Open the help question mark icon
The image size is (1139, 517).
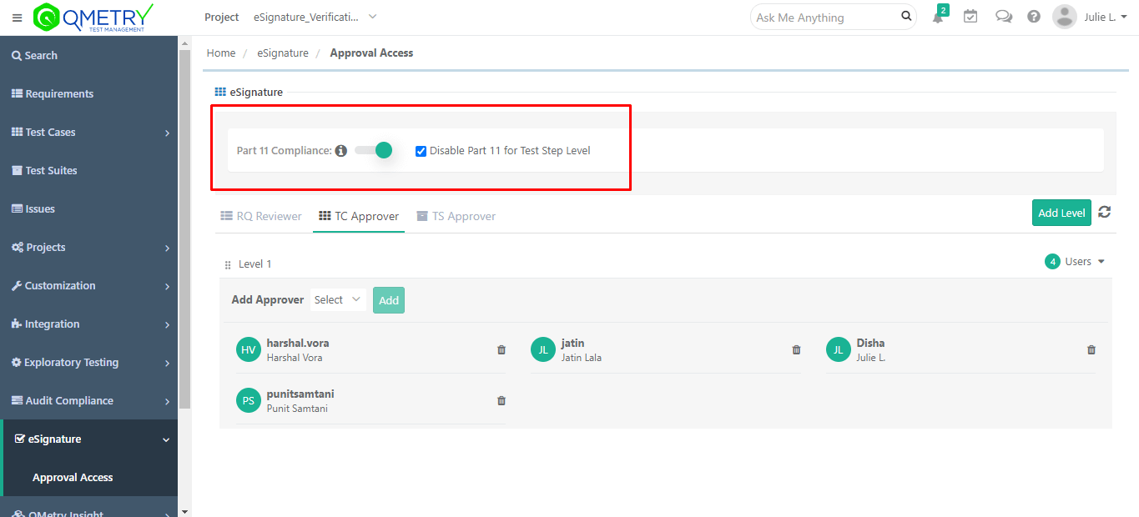(x=1034, y=17)
